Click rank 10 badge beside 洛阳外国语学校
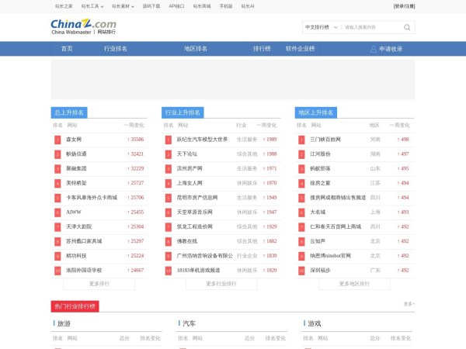Viewport: 466px width, 349px height. 57,271
